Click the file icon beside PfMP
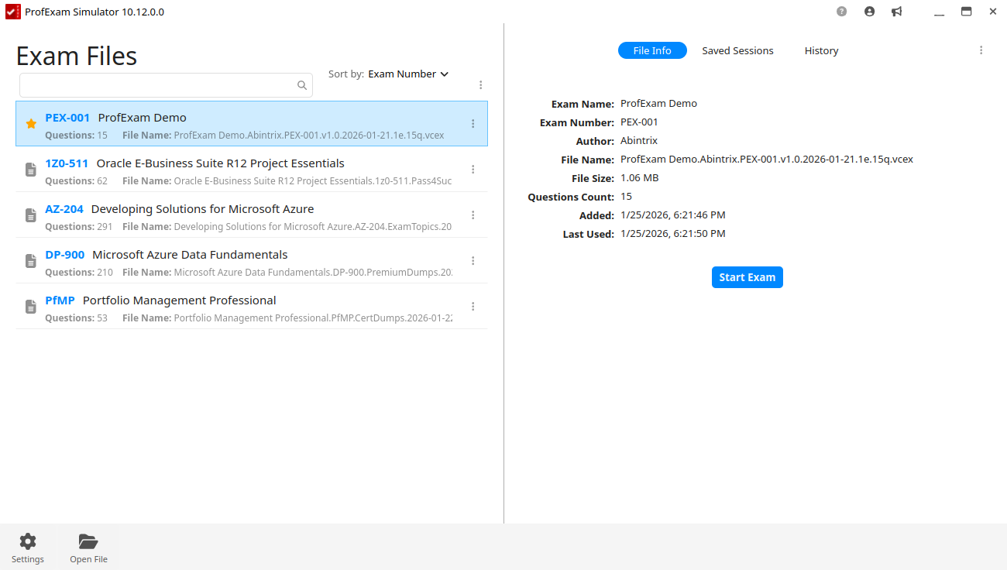 pyautogui.click(x=31, y=307)
